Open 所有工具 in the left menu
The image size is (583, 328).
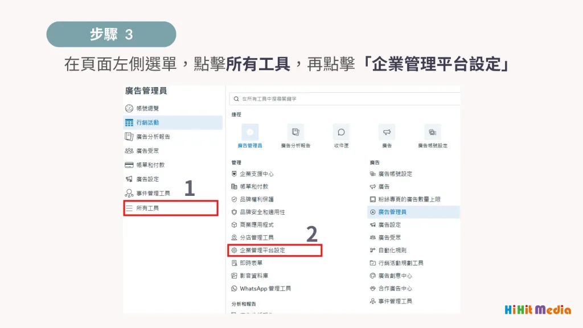coord(147,208)
